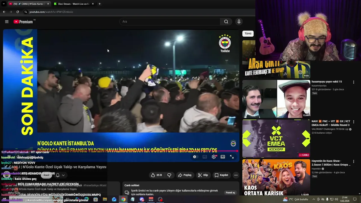The width and height of the screenshot is (361, 203).
Task: Click the address bar URL
Action: [x=51, y=12]
